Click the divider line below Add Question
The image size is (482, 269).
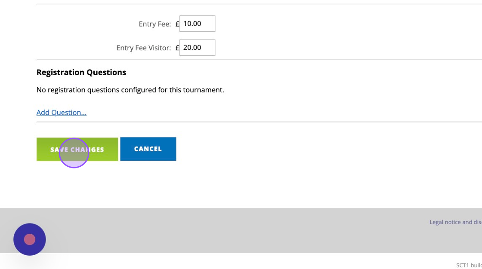tap(258, 122)
